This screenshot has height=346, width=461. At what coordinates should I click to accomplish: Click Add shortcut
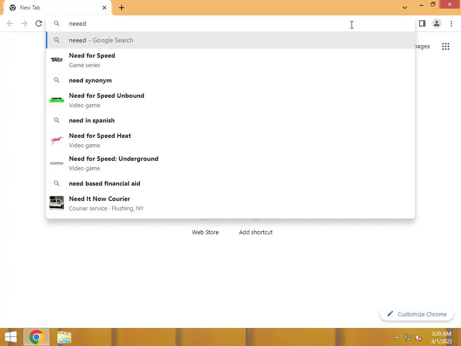256,232
